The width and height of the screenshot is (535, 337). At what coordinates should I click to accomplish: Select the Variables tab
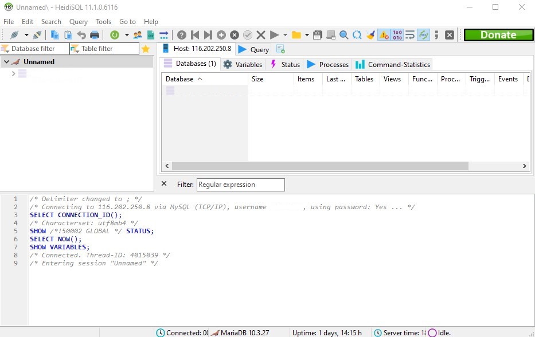click(x=243, y=64)
